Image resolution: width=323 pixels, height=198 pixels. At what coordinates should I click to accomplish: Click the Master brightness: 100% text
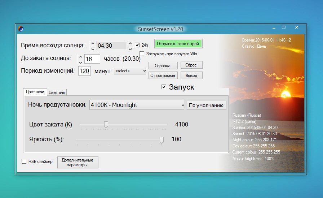coord(253,159)
